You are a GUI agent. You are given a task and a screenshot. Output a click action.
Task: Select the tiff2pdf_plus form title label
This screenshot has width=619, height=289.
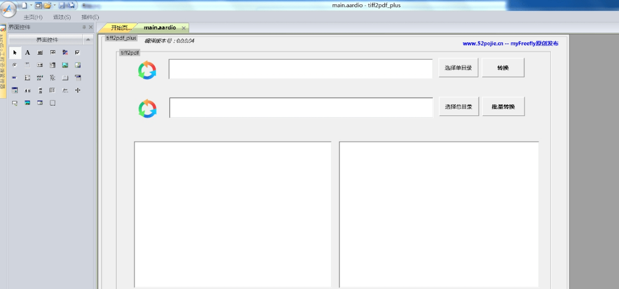pyautogui.click(x=121, y=38)
